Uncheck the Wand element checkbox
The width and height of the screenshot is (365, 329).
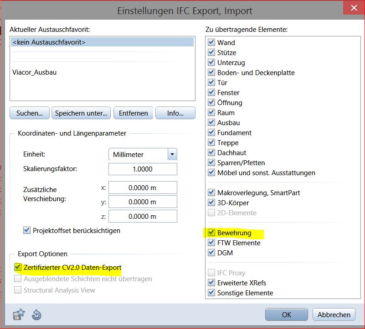tap(211, 42)
